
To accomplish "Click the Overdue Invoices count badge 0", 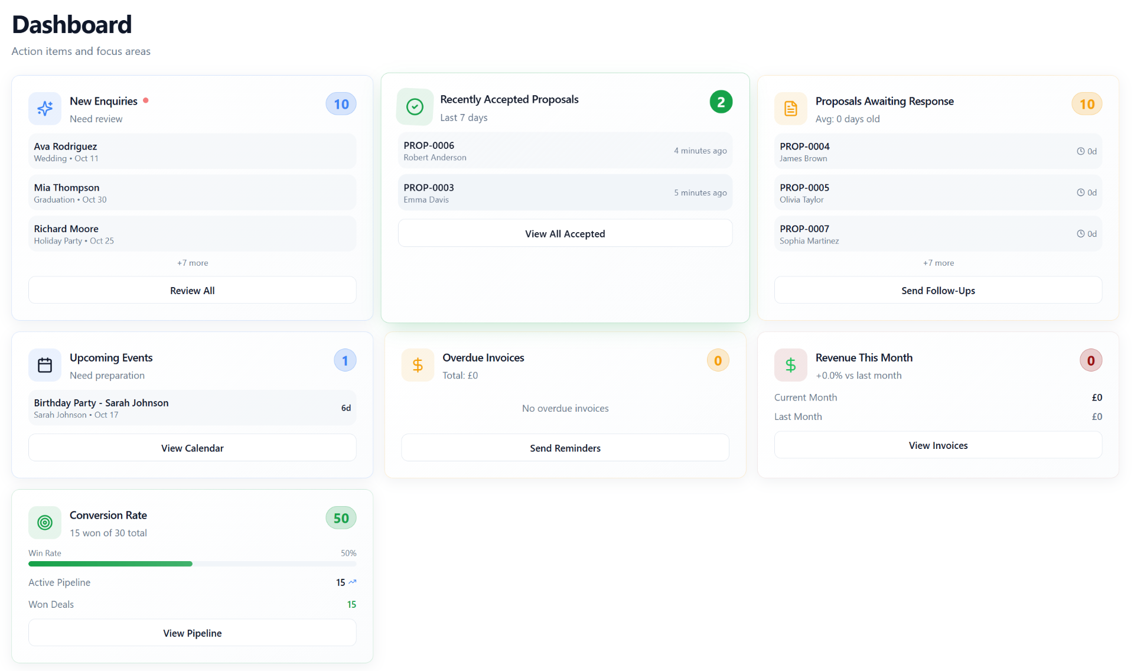I will [x=718, y=360].
